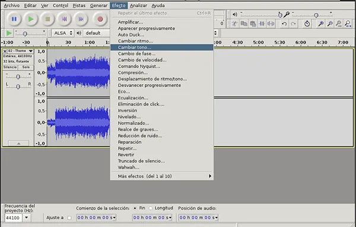356x227 pixels.
Task: Redo the last undone action
Action: (x=293, y=24)
